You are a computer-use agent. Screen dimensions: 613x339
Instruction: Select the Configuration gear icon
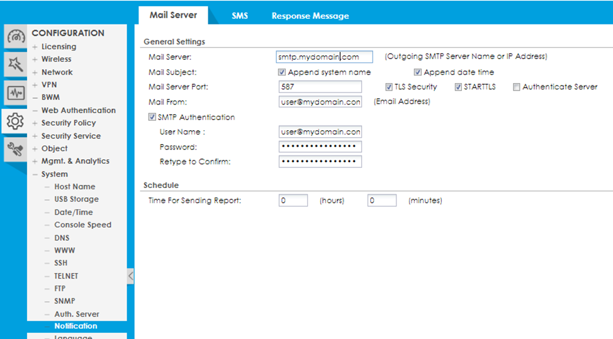[16, 121]
